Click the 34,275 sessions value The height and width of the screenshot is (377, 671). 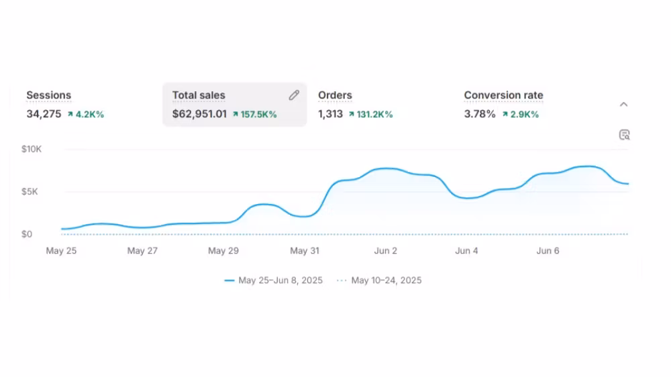point(44,114)
